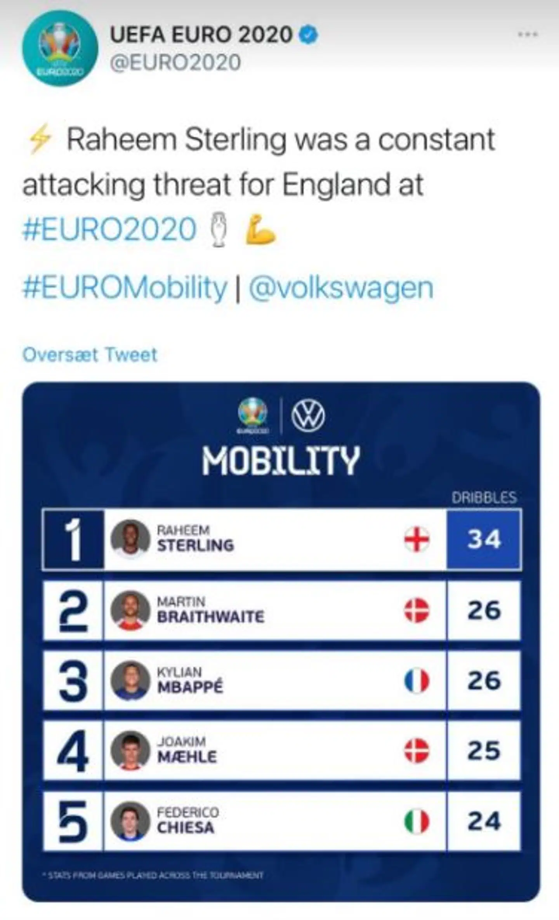Image resolution: width=559 pixels, height=920 pixels.
Task: Open the #EURO2020 hashtag link
Action: pos(110,229)
